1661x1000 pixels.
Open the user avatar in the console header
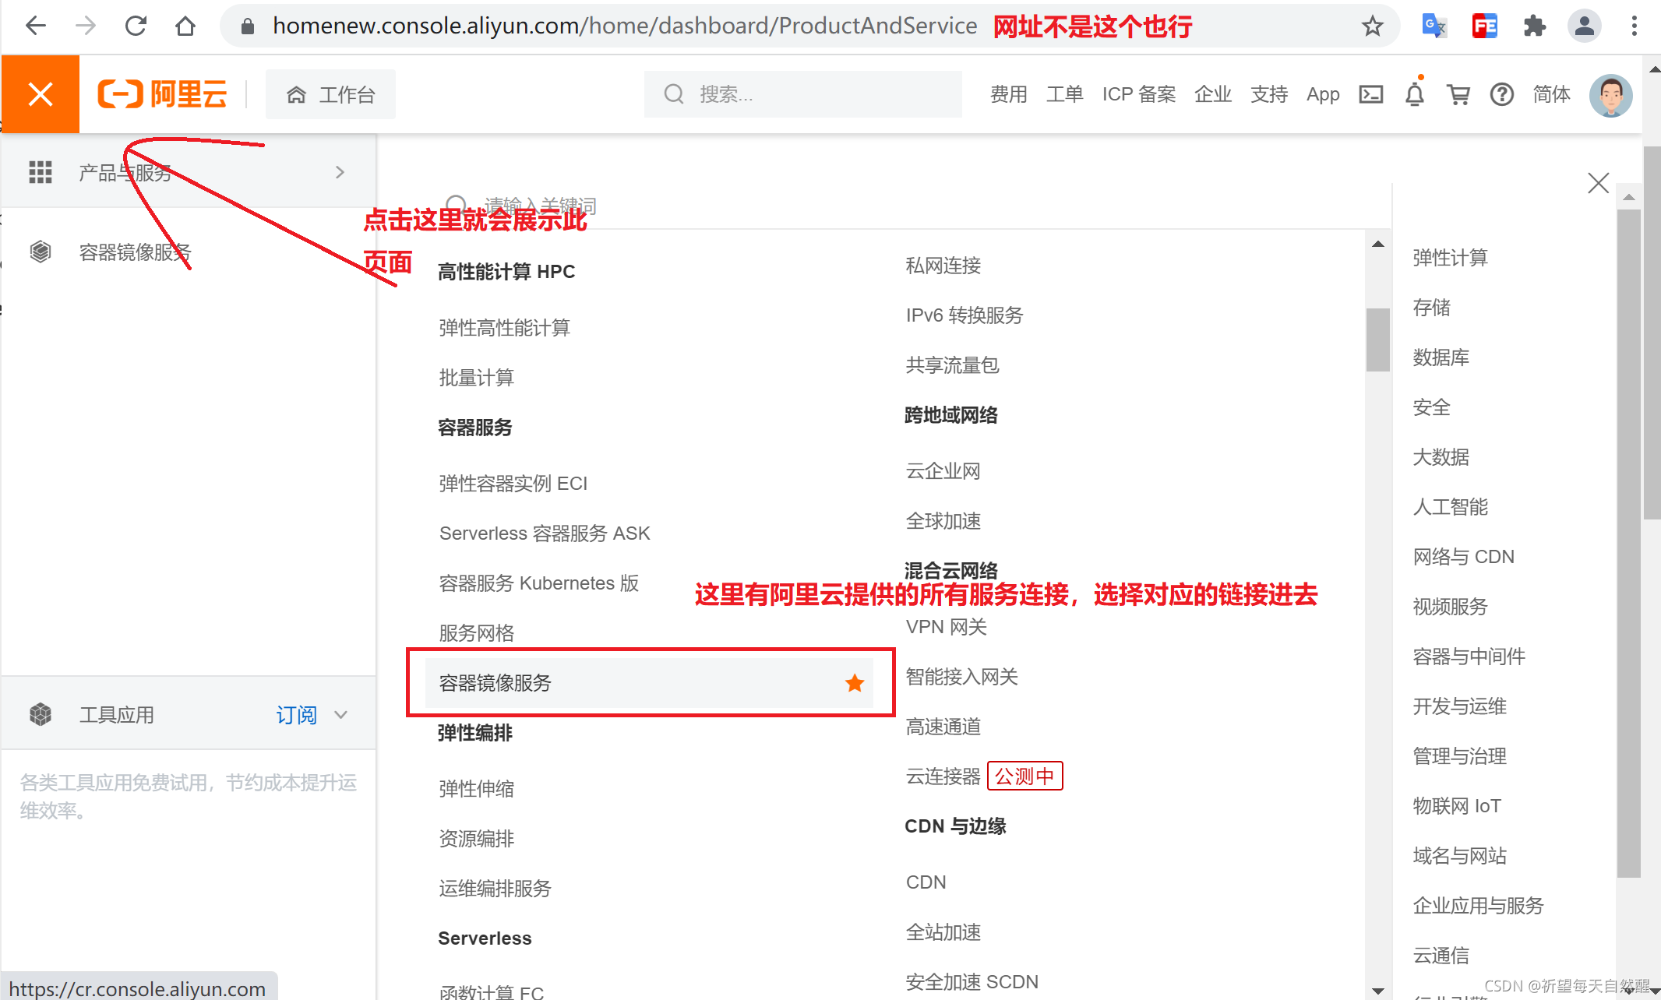coord(1610,94)
